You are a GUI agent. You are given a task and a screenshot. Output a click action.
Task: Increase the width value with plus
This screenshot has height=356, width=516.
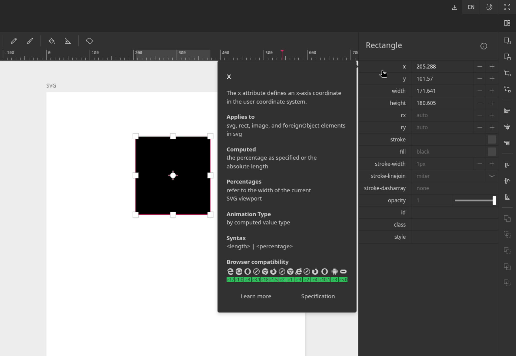492,91
